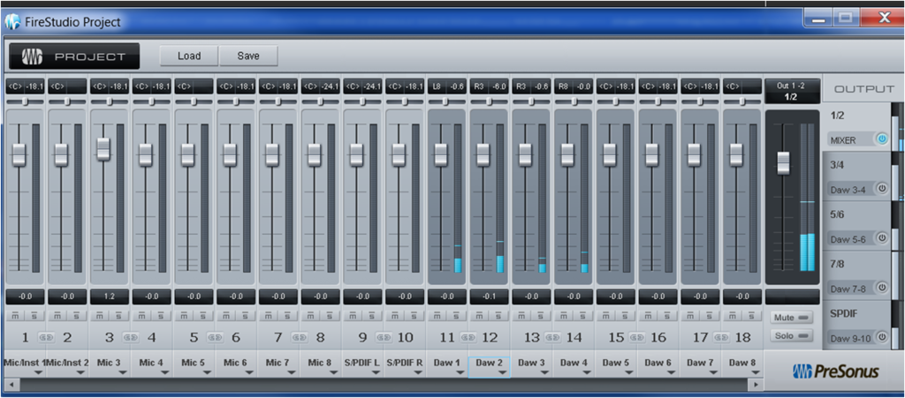Toggle power button for output 1/2 MIXER
The width and height of the screenshot is (905, 398).
(881, 139)
